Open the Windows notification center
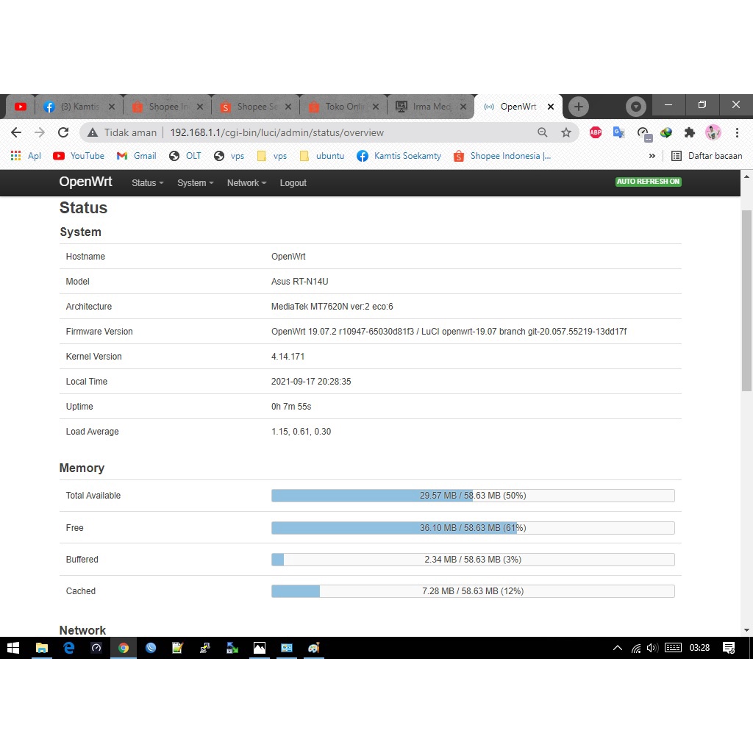The image size is (753, 753). (x=729, y=648)
